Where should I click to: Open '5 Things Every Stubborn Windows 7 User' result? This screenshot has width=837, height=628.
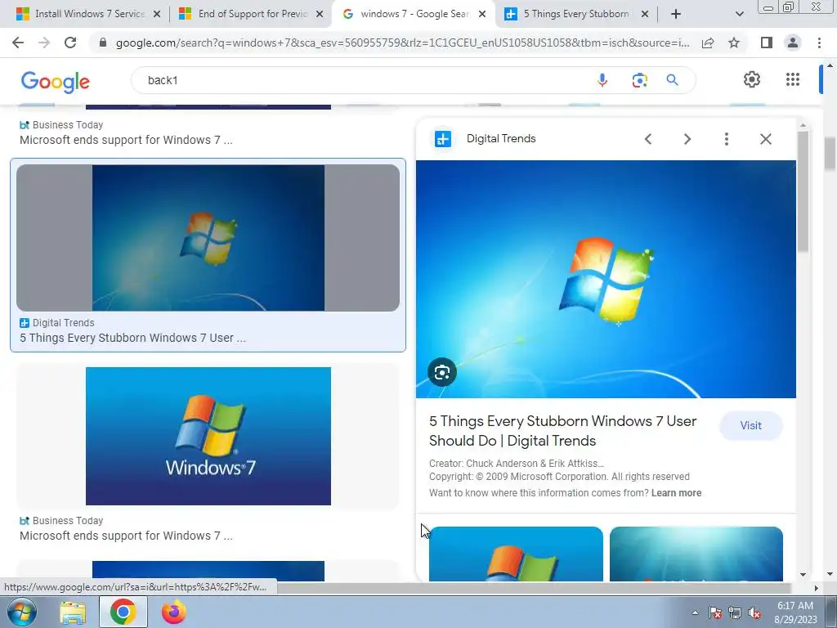pyautogui.click(x=133, y=338)
